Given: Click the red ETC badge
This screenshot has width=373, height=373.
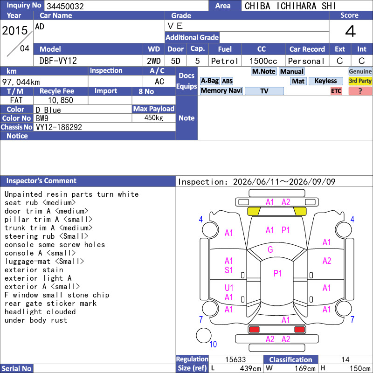Looking at the screenshot, I should point(336,91).
